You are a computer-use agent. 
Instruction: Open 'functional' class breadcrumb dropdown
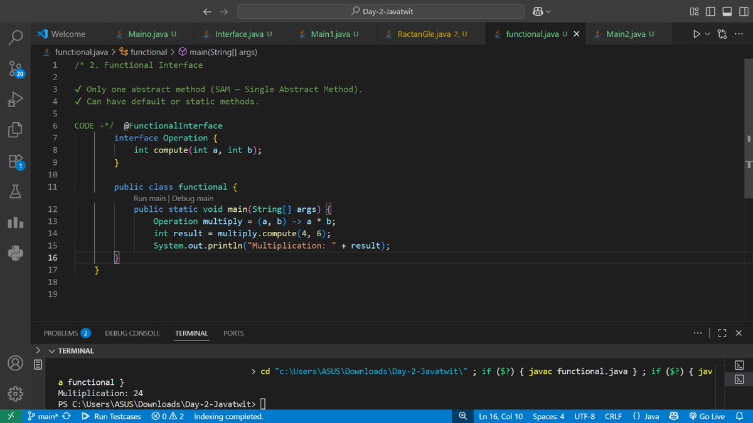tap(144, 52)
